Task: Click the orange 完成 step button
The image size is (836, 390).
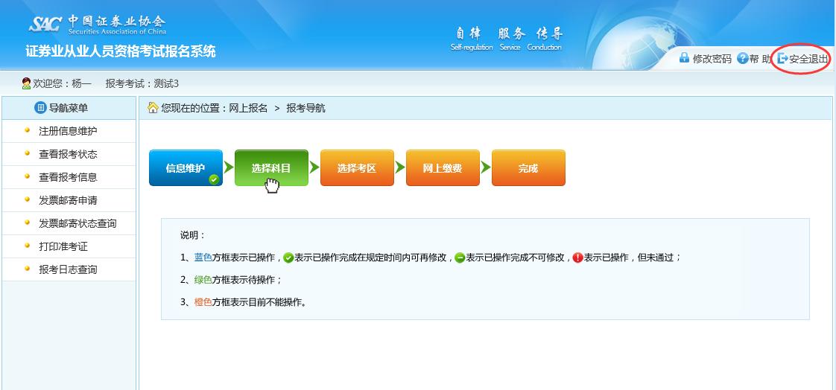Action: [x=528, y=168]
